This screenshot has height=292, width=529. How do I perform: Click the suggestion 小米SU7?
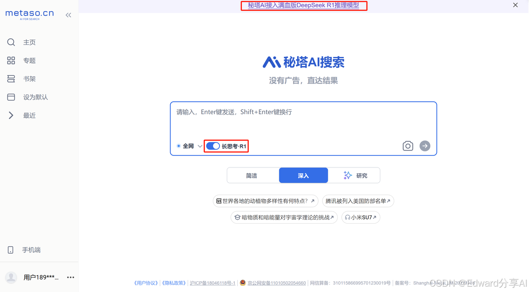pyautogui.click(x=362, y=217)
